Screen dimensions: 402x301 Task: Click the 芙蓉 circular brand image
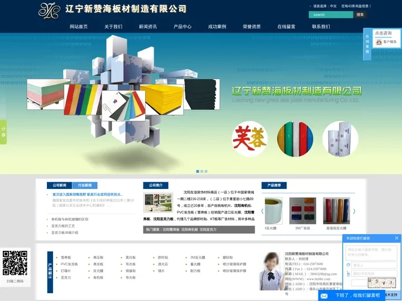pos(250,139)
